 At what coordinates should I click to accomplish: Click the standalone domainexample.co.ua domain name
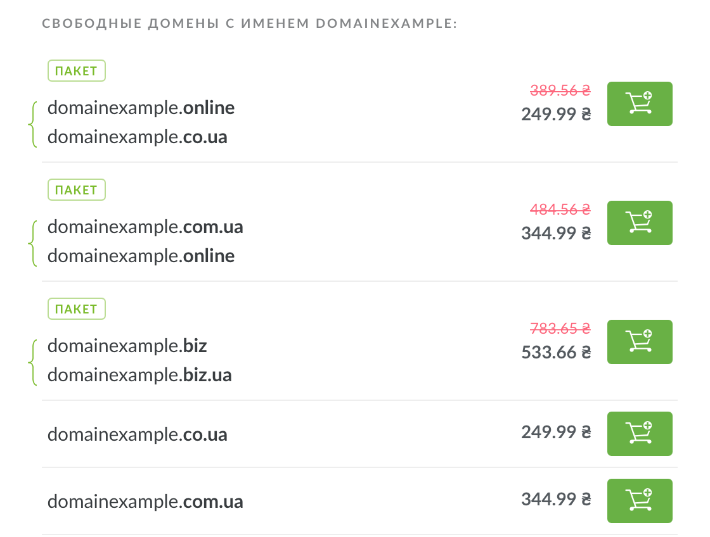pyautogui.click(x=137, y=434)
